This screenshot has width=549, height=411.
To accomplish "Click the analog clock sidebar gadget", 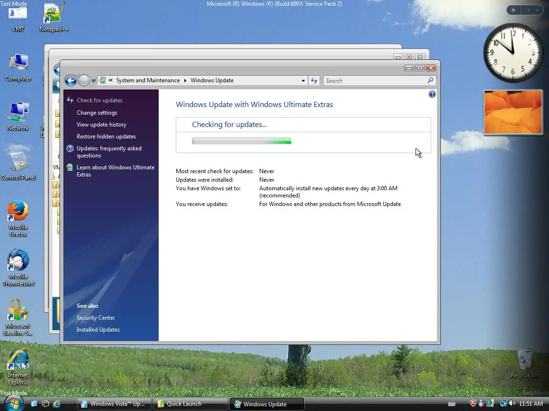I will pyautogui.click(x=513, y=53).
